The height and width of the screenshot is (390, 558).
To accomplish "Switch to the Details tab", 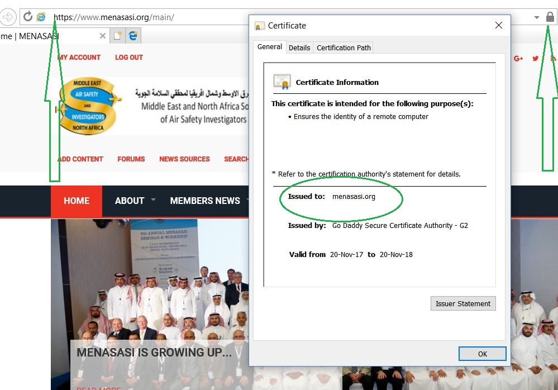I will (299, 47).
